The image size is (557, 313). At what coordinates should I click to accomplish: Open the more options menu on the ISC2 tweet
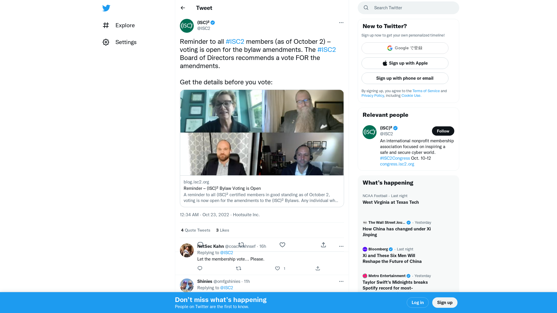pos(341,23)
